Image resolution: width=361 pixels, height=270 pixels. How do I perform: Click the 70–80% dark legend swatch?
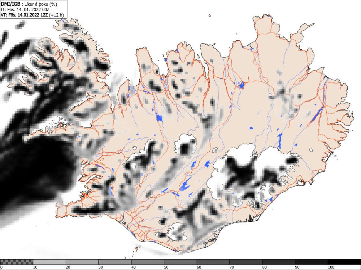click(245, 262)
